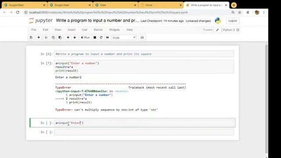Insert a cell below with the plus icon
This screenshot has width=281, height=158.
39,37
